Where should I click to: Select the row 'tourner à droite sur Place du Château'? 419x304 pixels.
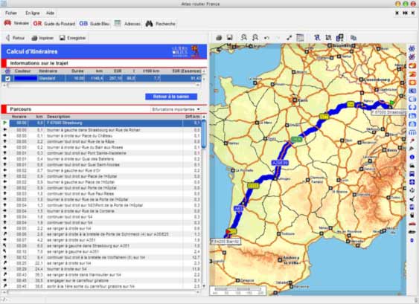pyautogui.click(x=106, y=135)
